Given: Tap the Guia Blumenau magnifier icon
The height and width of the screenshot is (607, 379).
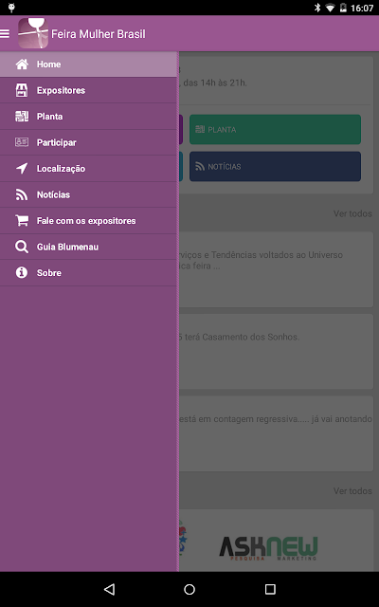Looking at the screenshot, I should pyautogui.click(x=22, y=247).
